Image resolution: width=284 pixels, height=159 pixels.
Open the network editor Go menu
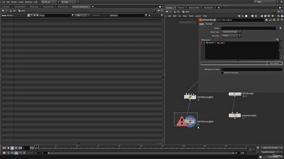point(179,16)
